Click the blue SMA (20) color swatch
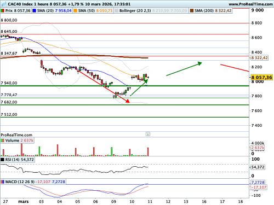Screen dimensions: 274x205 click(34, 11)
